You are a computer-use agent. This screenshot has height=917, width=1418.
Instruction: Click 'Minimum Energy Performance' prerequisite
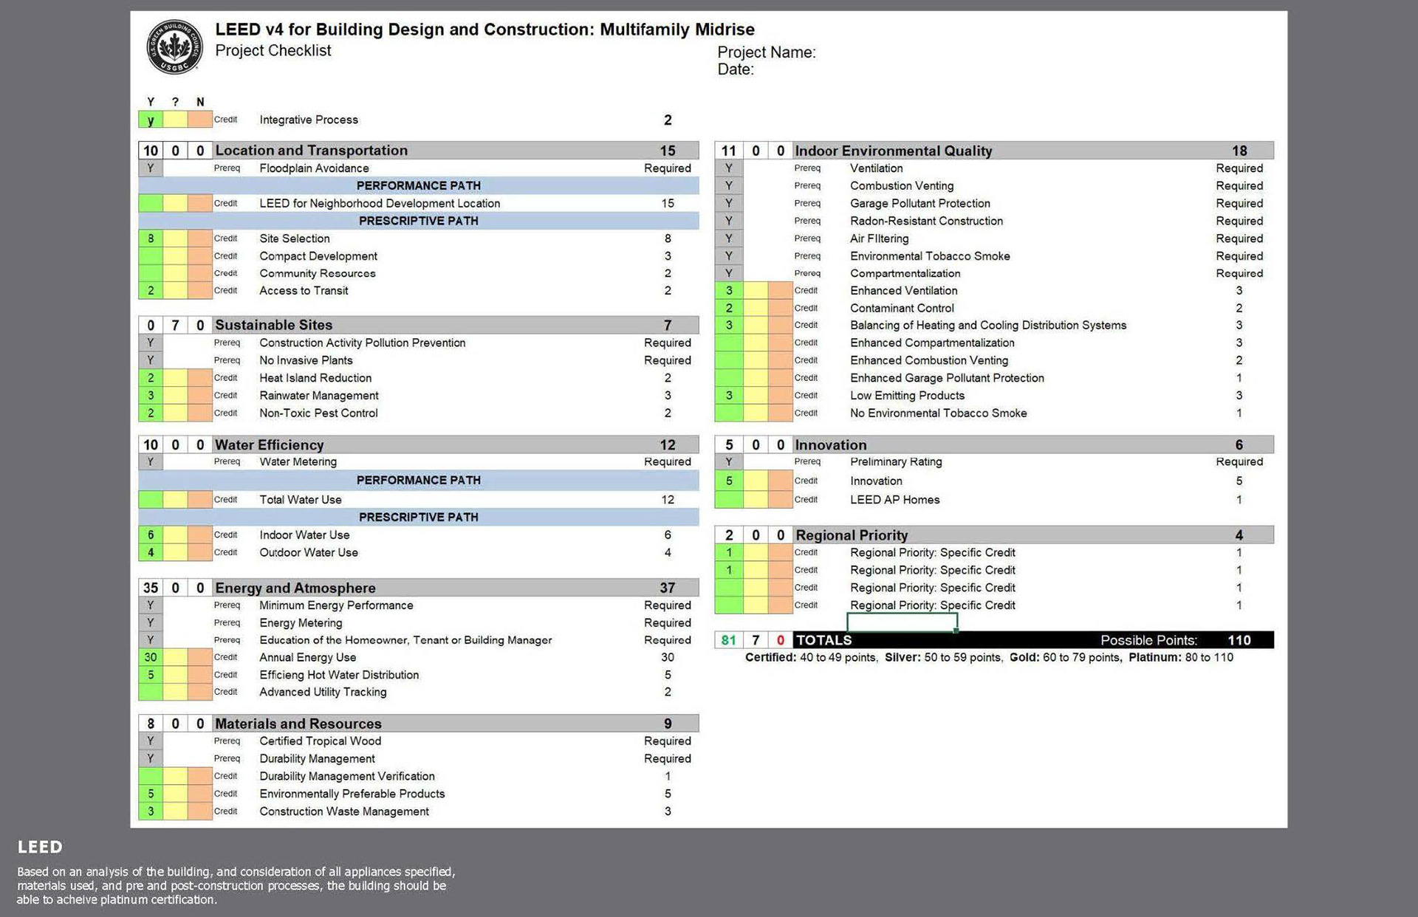[x=336, y=605]
